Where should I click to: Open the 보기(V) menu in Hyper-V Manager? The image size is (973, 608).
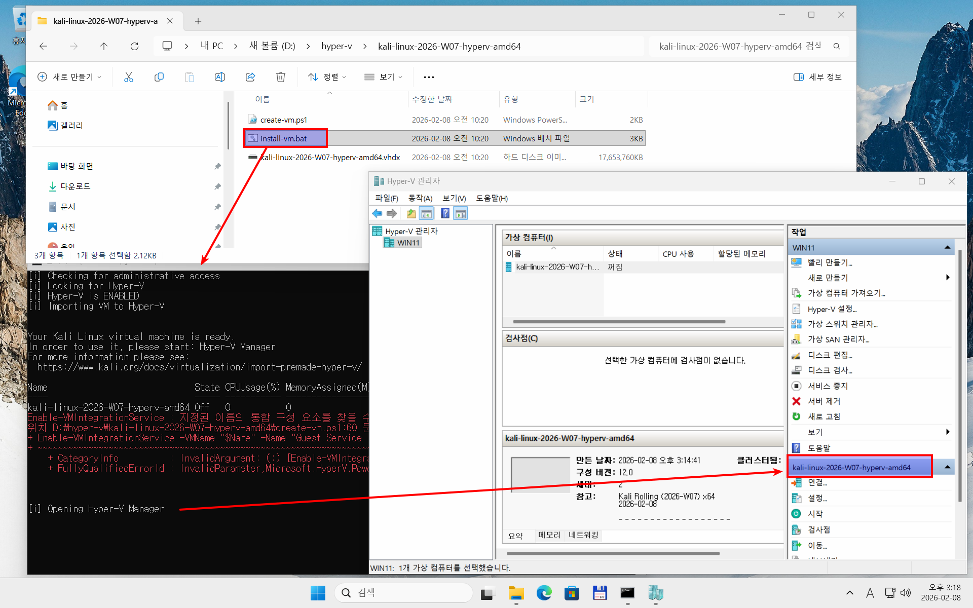tap(454, 198)
